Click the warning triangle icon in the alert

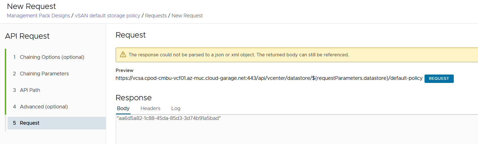123,55
